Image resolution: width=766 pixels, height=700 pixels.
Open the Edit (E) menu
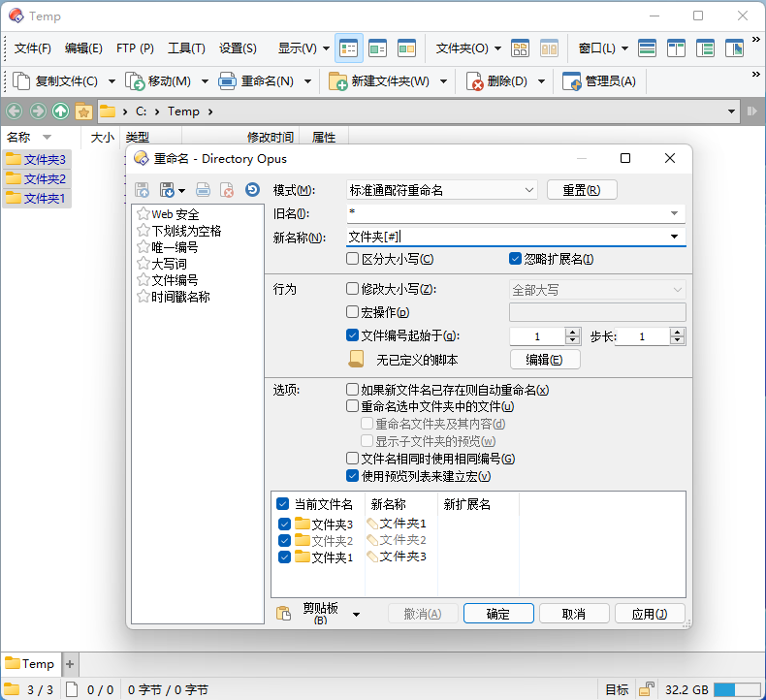coord(83,48)
